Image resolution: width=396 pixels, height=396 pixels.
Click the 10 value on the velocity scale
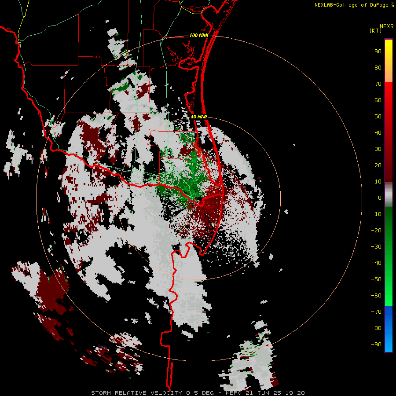pyautogui.click(x=378, y=182)
